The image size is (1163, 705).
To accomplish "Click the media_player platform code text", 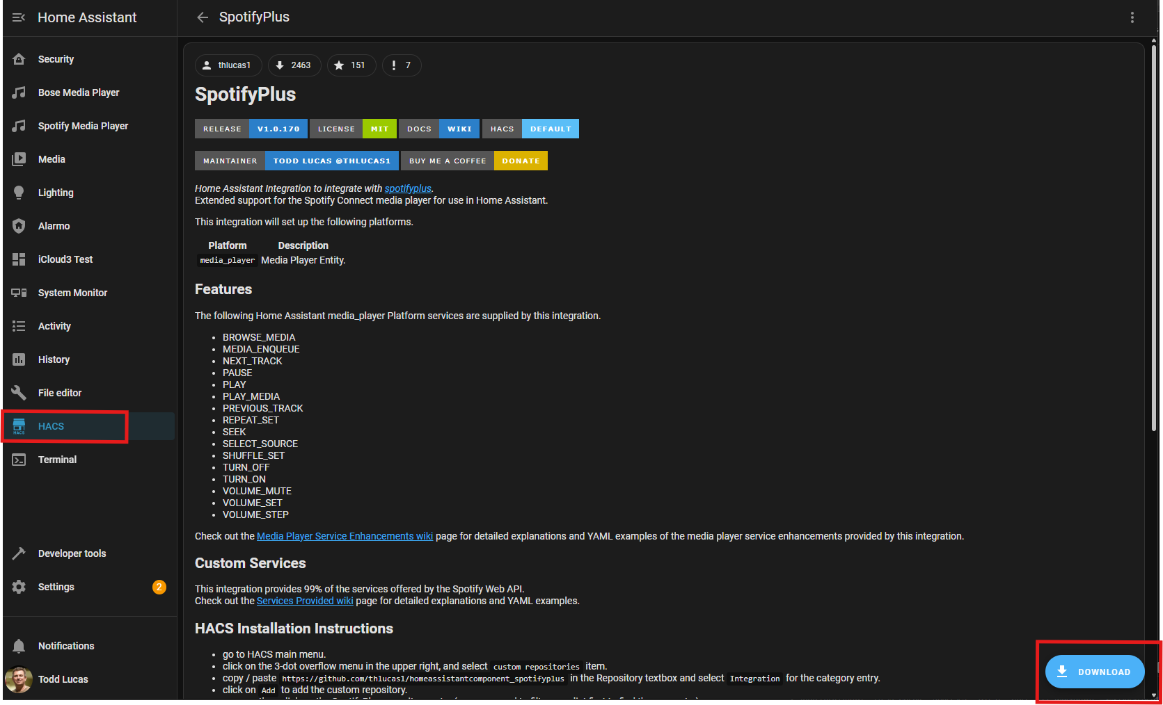I will pyautogui.click(x=228, y=260).
